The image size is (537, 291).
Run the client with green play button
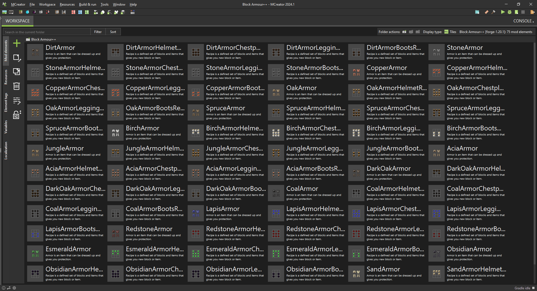(503, 12)
